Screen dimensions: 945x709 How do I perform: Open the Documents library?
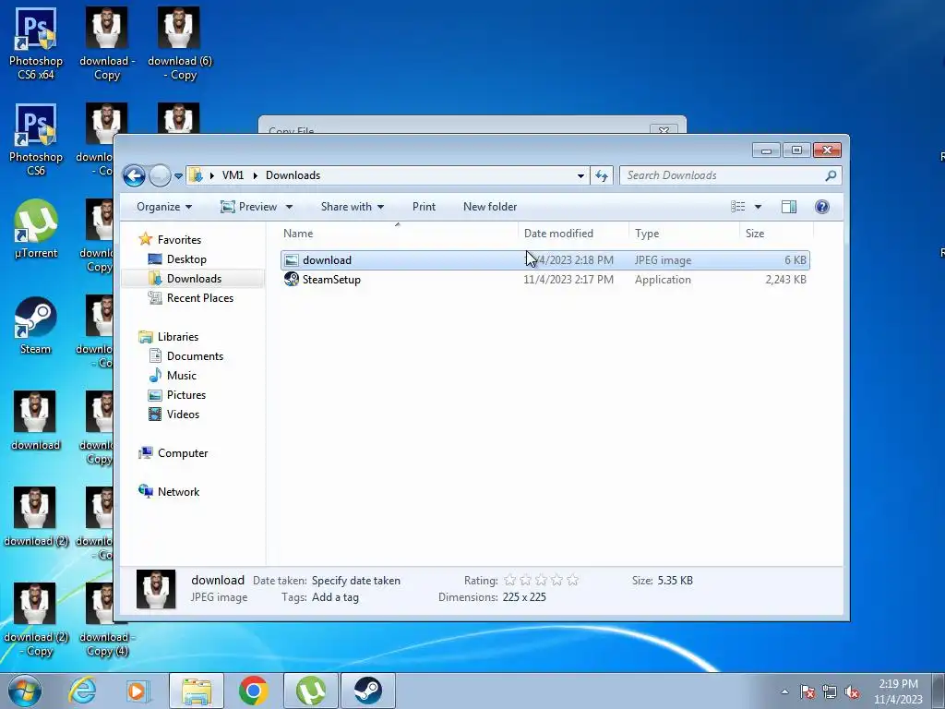[195, 356]
